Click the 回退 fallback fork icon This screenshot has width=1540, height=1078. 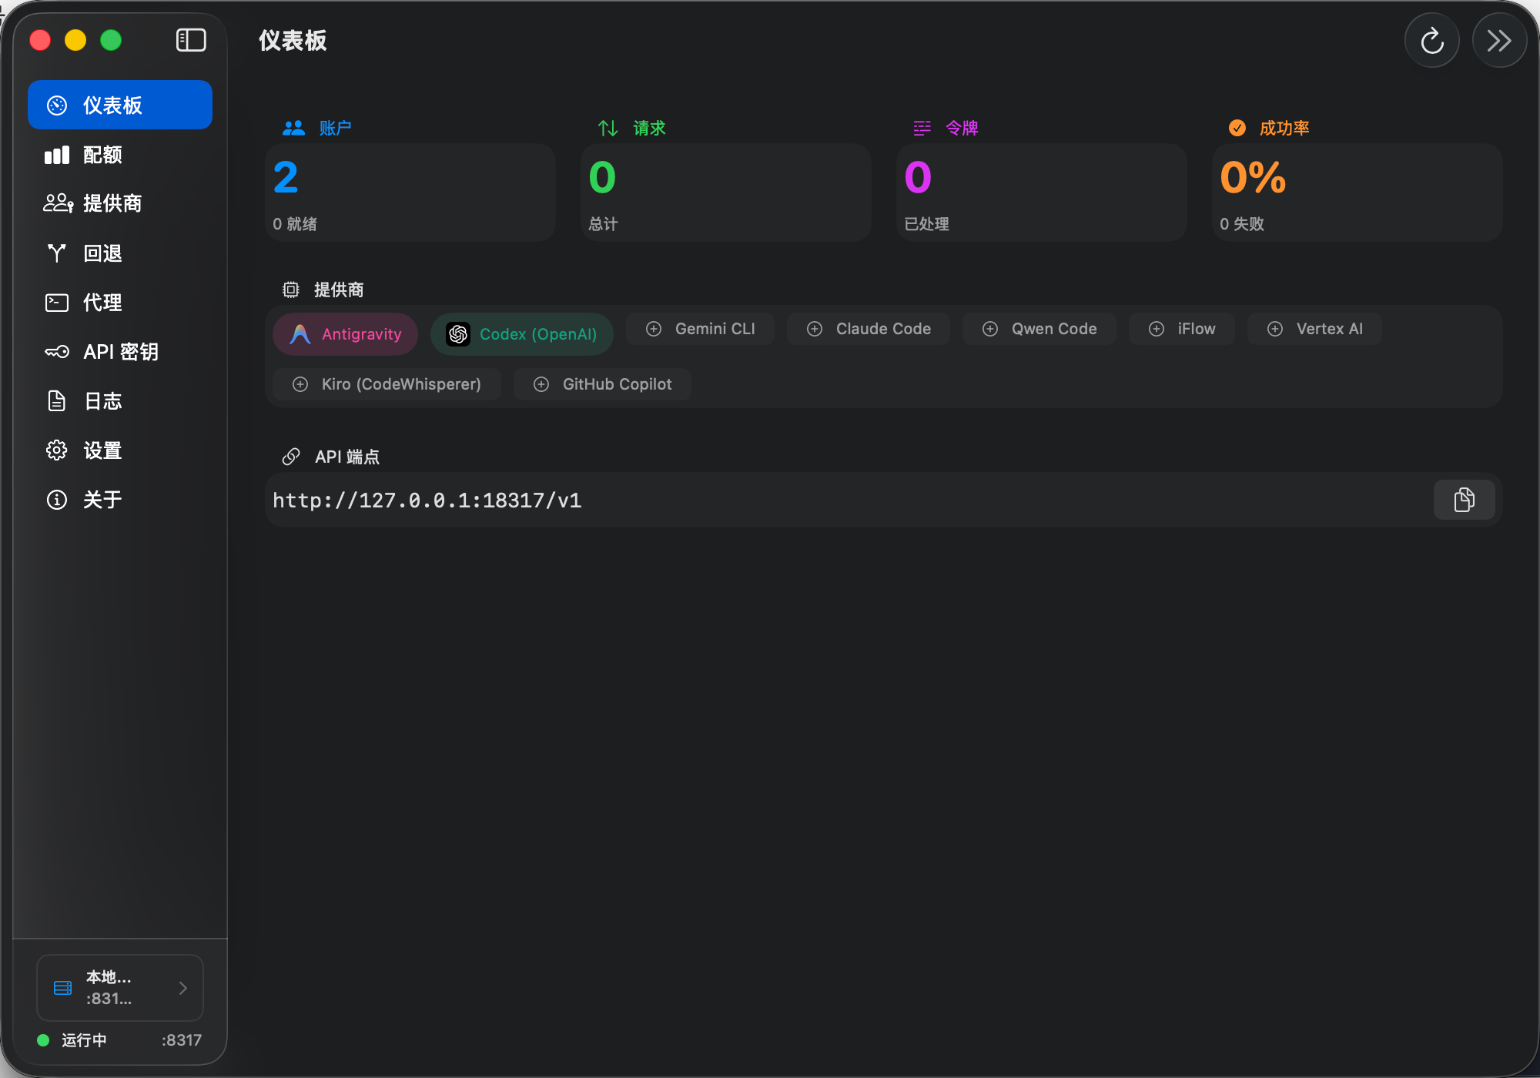pos(57,253)
